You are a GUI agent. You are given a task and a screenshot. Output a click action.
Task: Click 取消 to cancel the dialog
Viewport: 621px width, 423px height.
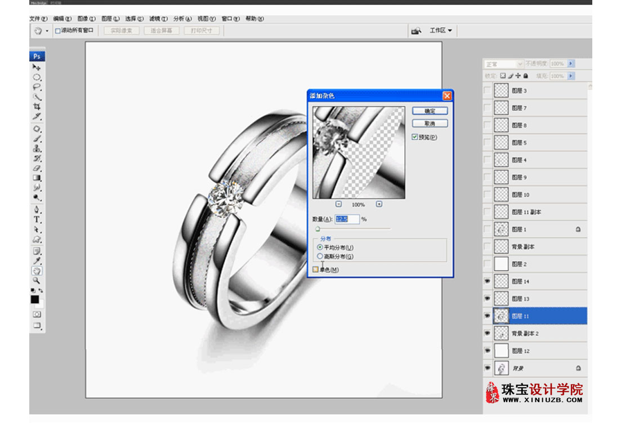(430, 123)
